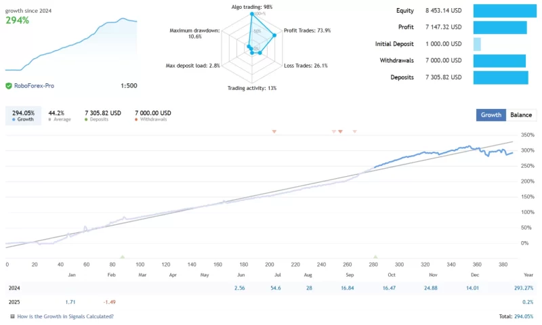This screenshot has width=542, height=325.
Task: Click the Equity bar
Action: (505, 11)
